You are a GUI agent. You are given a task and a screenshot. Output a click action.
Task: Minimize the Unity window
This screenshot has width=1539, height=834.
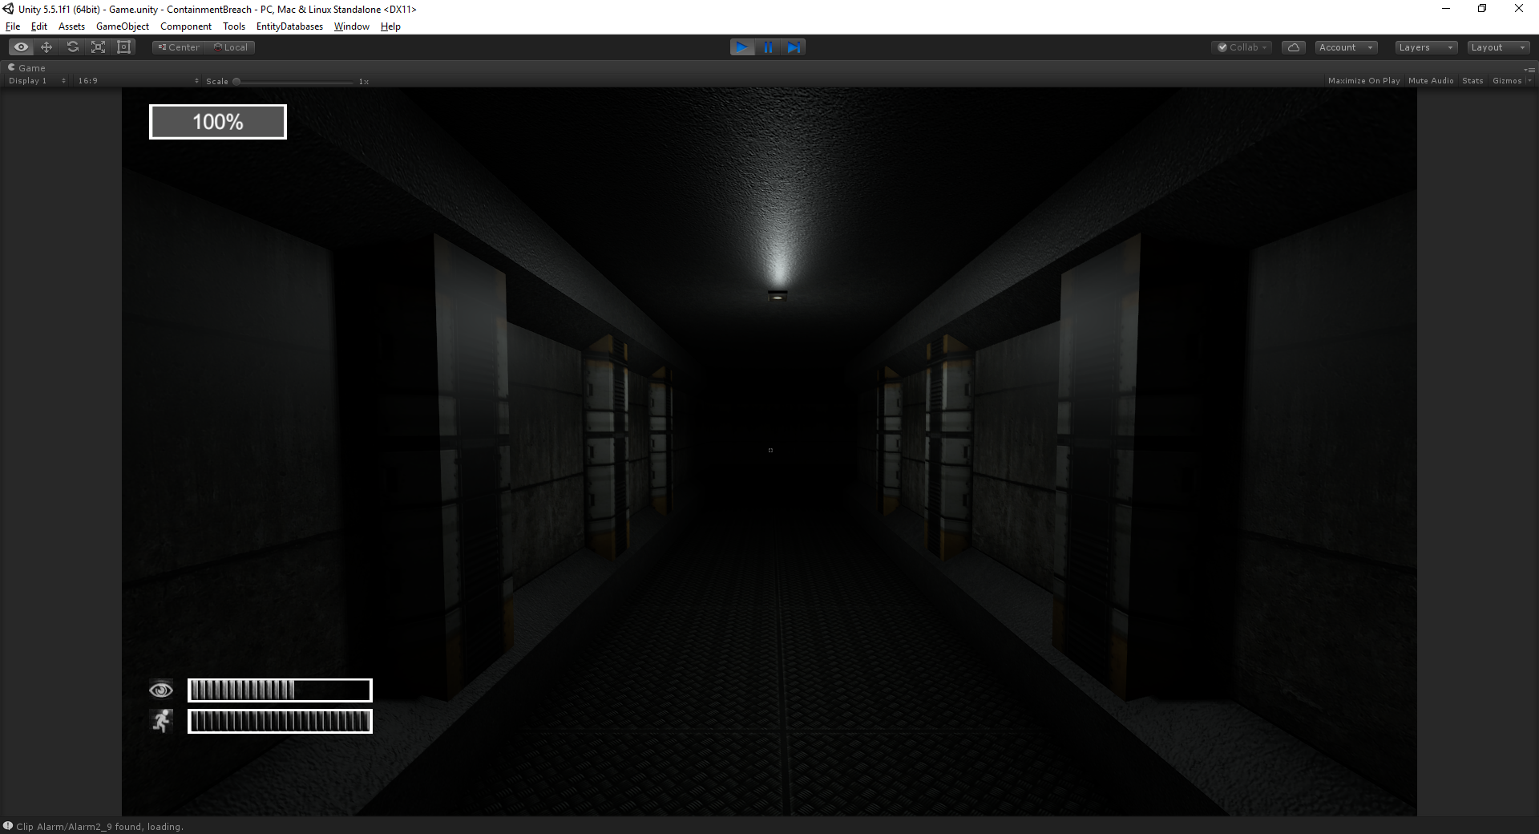coord(1446,9)
